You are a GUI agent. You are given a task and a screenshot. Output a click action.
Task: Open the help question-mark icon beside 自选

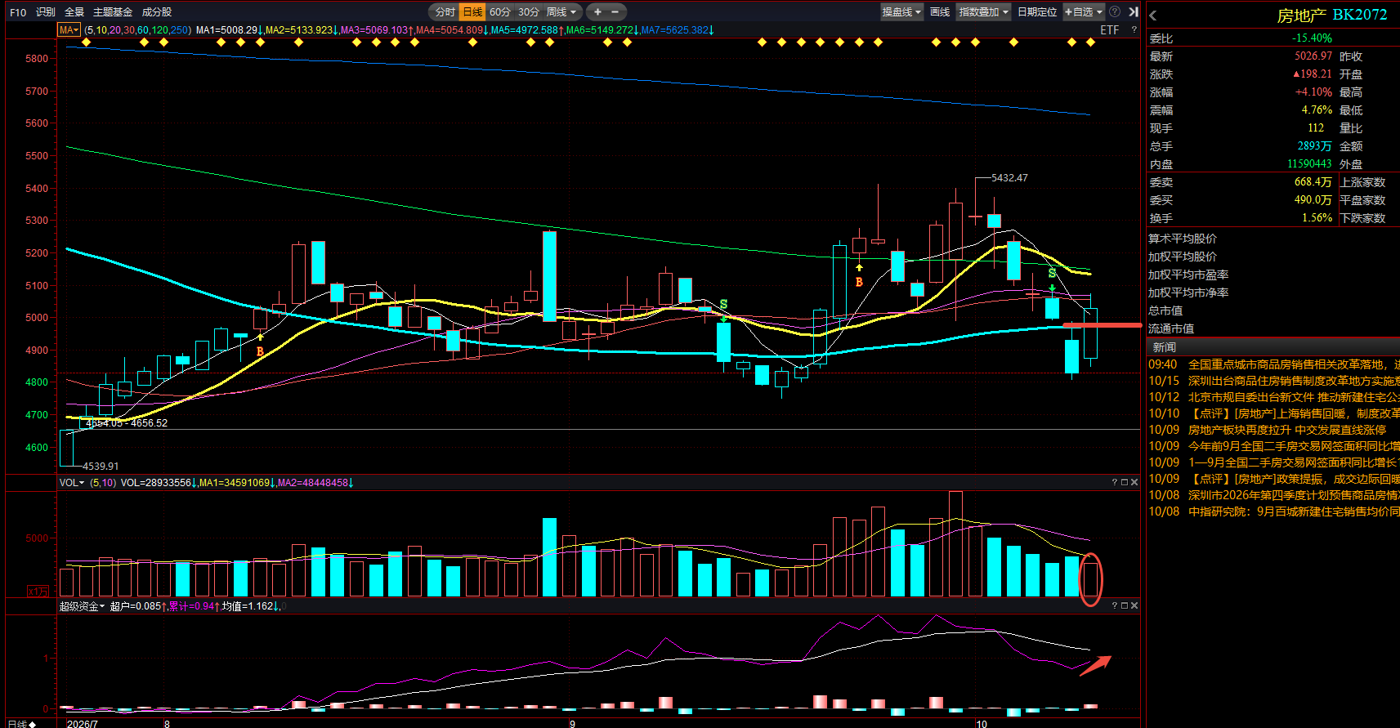1115,11
